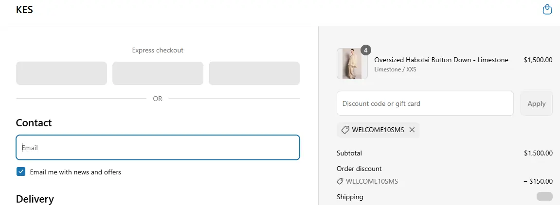Image resolution: width=560 pixels, height=205 pixels.
Task: Select the first express checkout button
Action: 61,73
